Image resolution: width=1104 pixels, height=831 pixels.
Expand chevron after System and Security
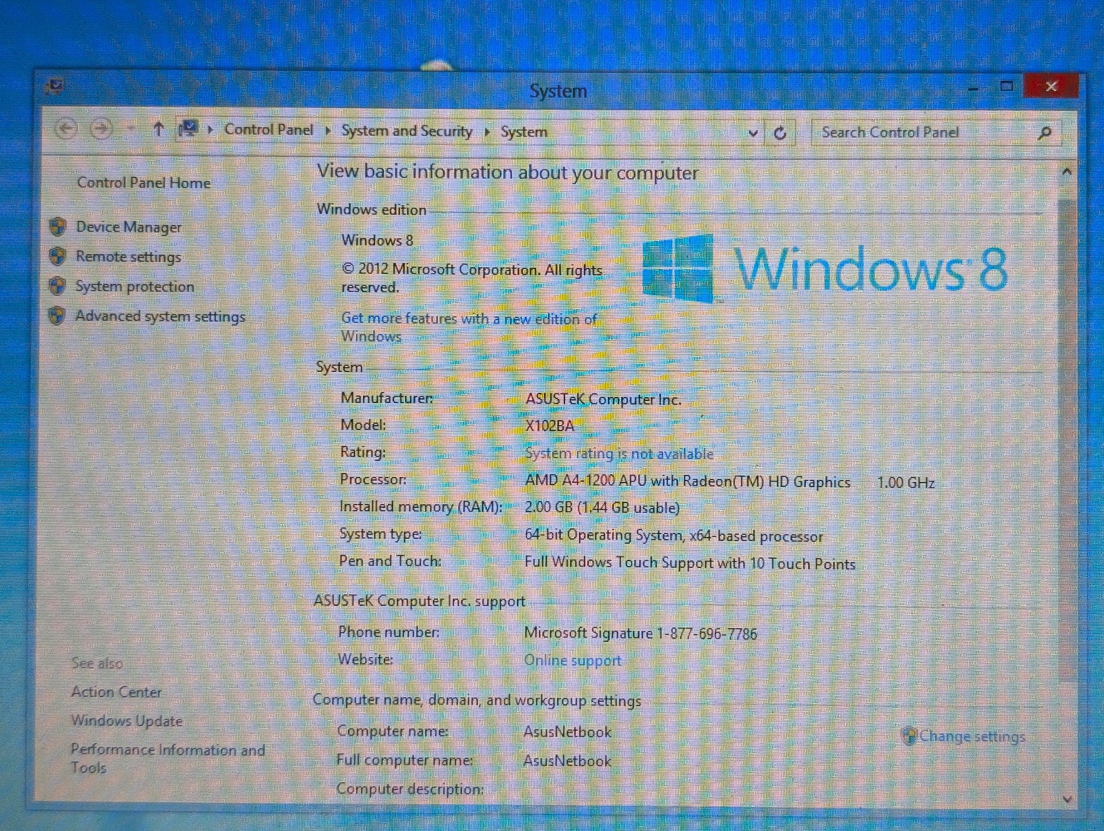[x=487, y=132]
